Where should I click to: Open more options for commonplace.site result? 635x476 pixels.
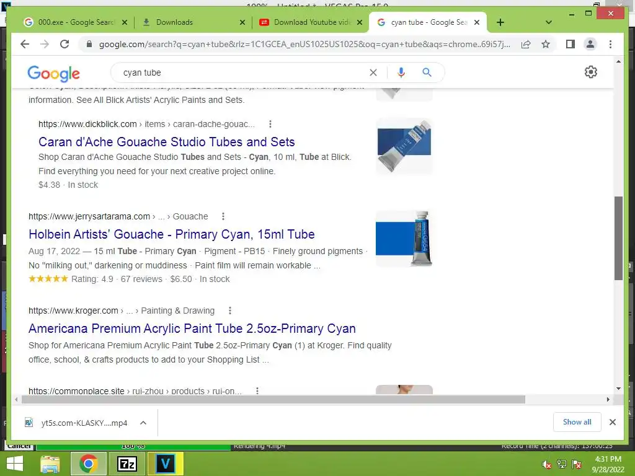257,390
